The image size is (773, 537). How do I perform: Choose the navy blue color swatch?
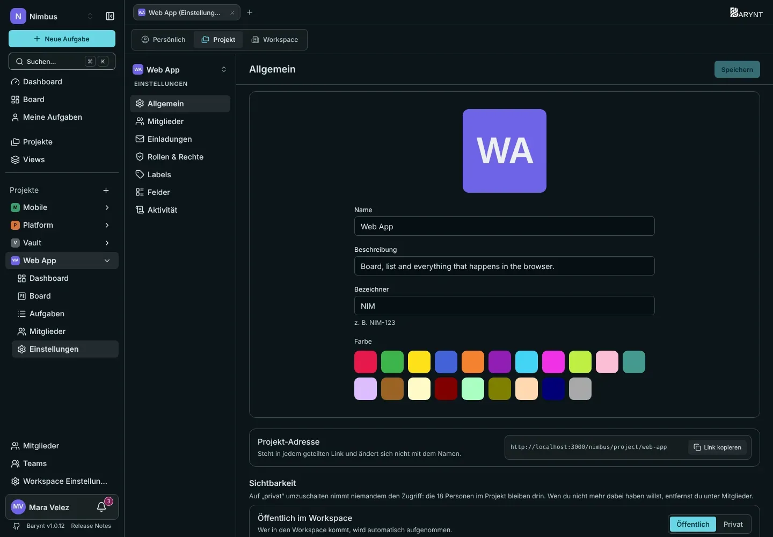point(553,389)
